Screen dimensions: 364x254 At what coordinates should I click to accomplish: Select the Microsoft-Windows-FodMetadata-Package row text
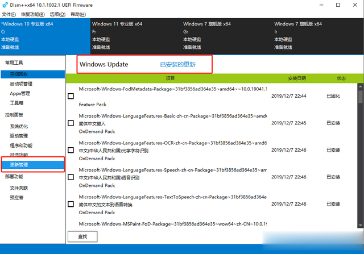click(173, 89)
